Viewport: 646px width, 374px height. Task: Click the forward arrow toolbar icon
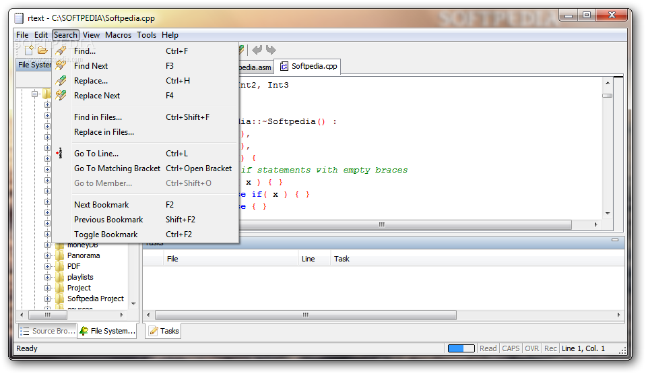coord(271,50)
